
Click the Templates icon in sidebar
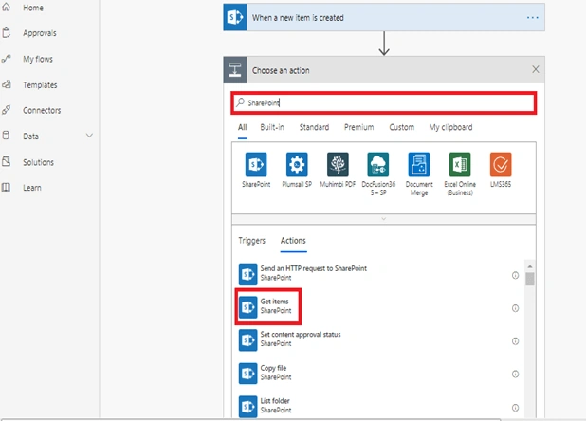click(7, 84)
